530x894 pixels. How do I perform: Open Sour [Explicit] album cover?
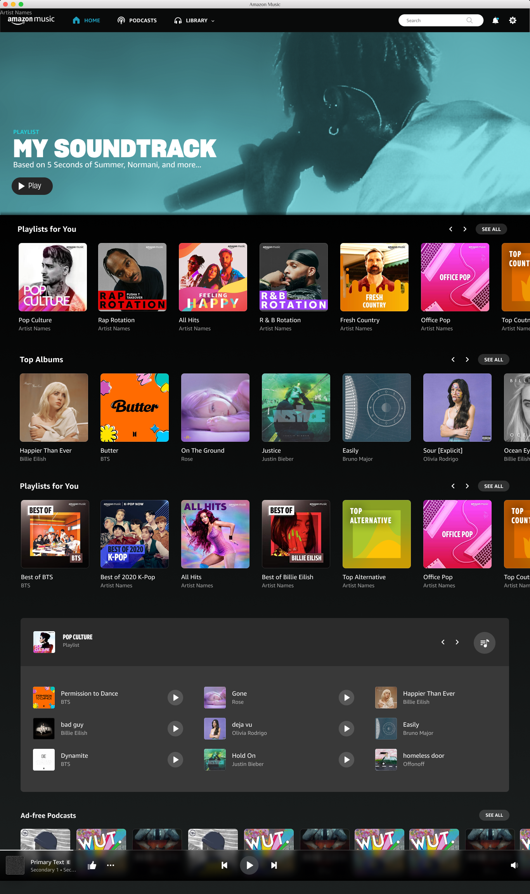(457, 408)
